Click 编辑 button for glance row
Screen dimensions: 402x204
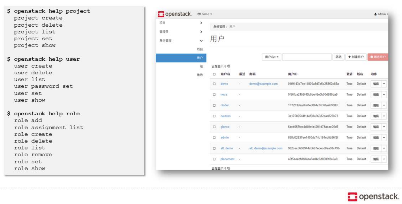click(x=376, y=127)
